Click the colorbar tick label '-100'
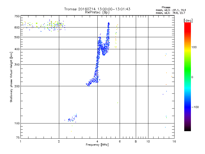 195,107
